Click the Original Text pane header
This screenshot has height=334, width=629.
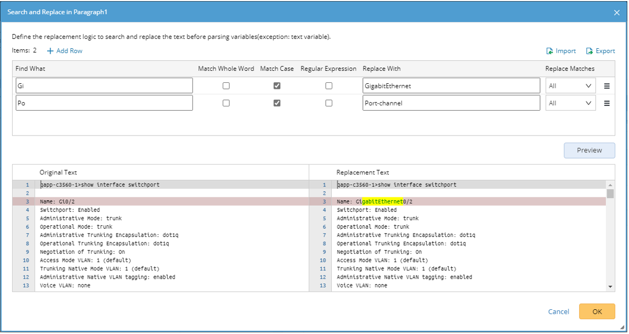tap(58, 172)
